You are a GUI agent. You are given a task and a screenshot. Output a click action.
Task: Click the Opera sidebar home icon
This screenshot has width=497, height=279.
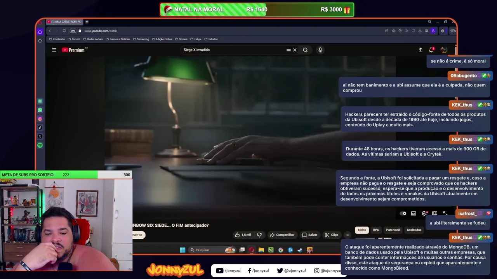click(x=40, y=32)
